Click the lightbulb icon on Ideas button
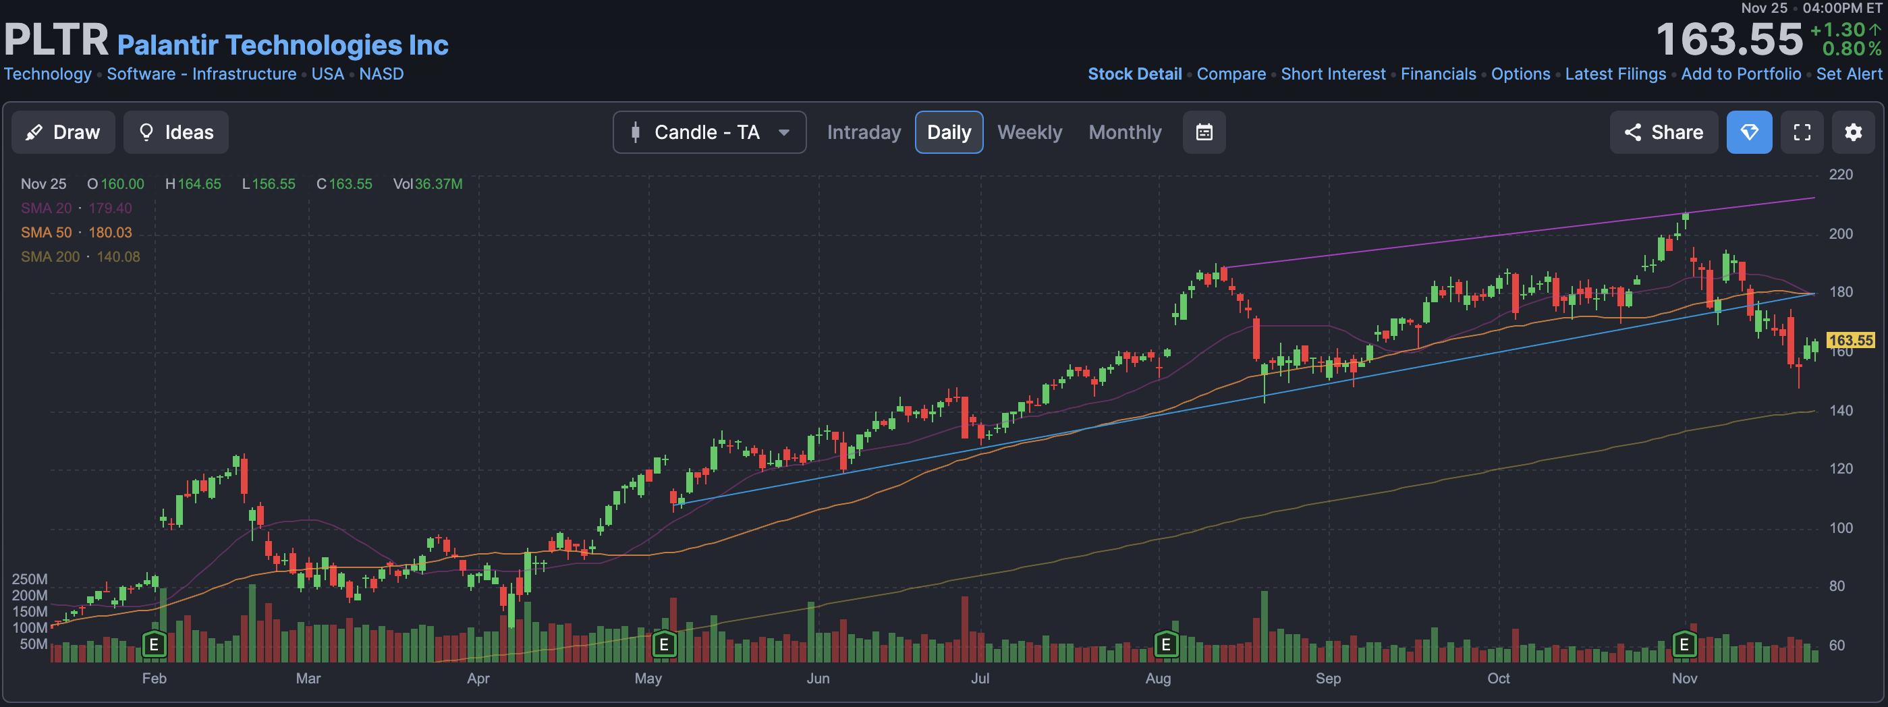This screenshot has width=1888, height=707. coord(146,132)
